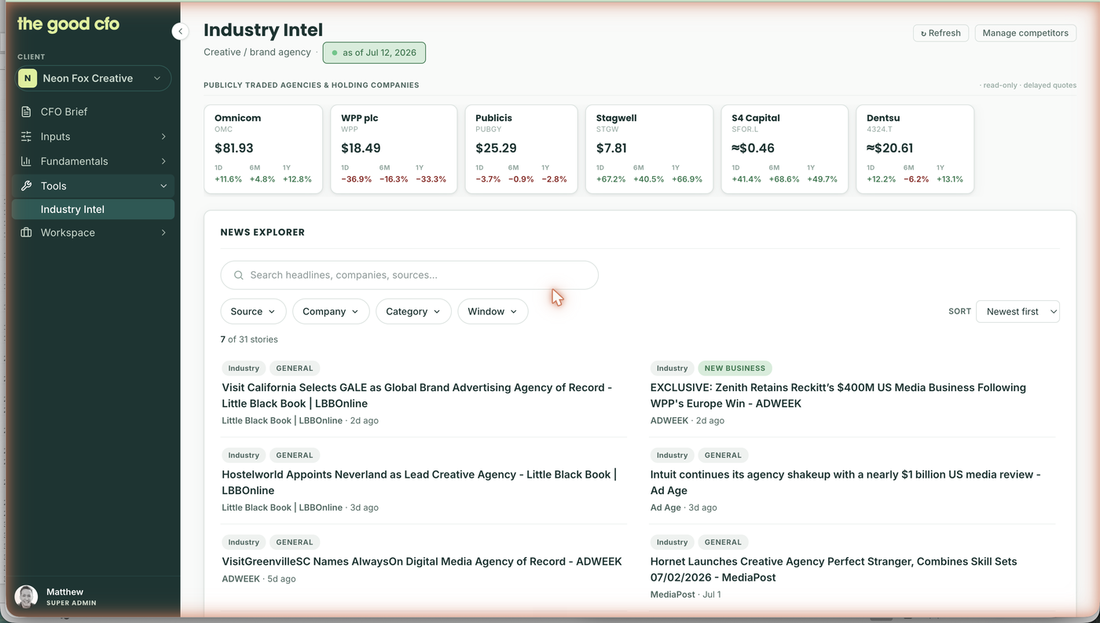The image size is (1100, 623).
Task: Click the Manage competitors button
Action: (x=1025, y=33)
